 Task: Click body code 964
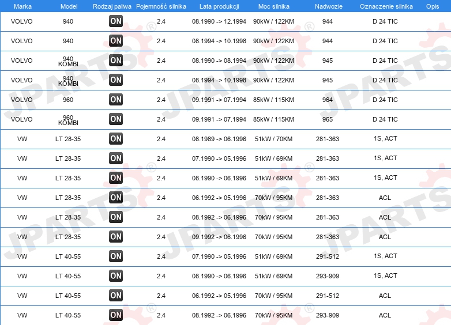(x=328, y=100)
